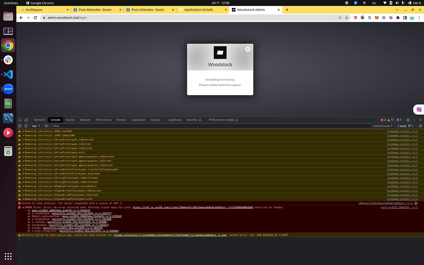The image size is (424, 265).
Task: Open DevTools settings gear in the tab bar
Action: point(408,120)
